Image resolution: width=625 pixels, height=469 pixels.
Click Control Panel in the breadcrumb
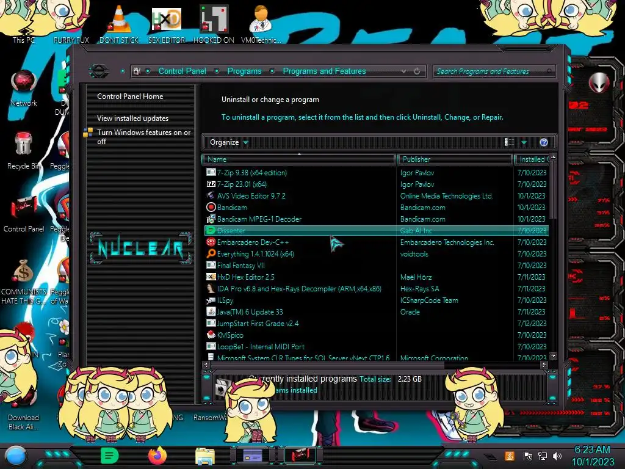(x=182, y=71)
